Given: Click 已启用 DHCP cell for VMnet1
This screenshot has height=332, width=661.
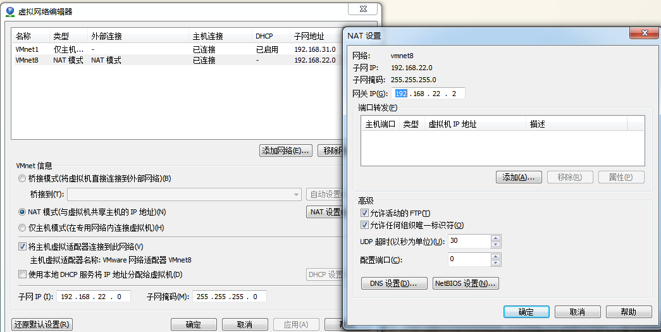Looking at the screenshot, I should click(x=267, y=49).
